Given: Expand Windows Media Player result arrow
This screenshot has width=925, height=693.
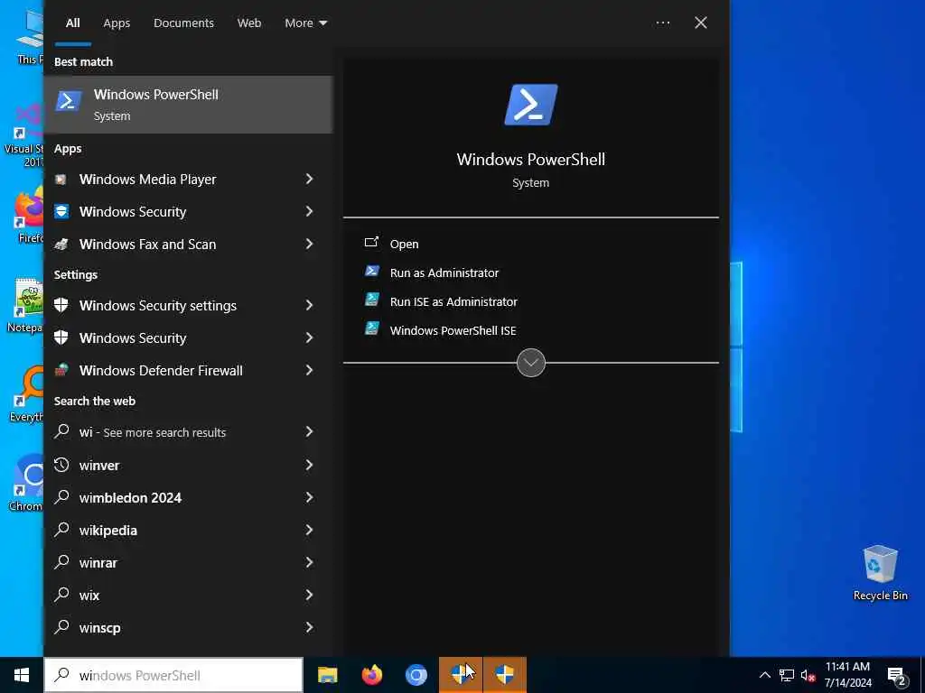Looking at the screenshot, I should [309, 179].
